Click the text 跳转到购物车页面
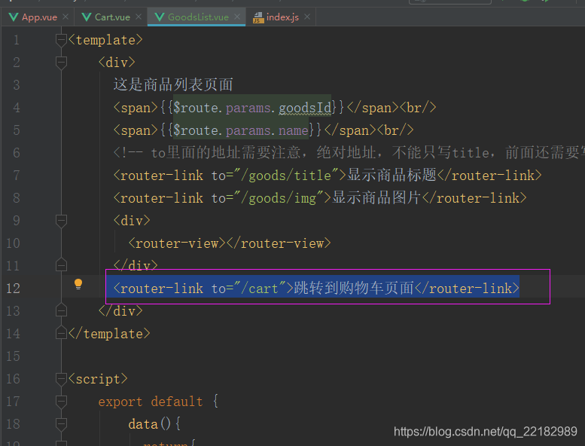This screenshot has height=446, width=585. point(354,288)
